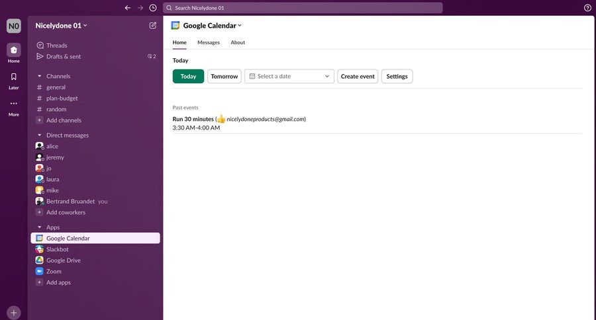Click the Create event button

click(358, 76)
